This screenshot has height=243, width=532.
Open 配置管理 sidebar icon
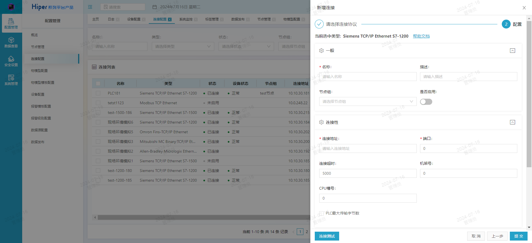(x=11, y=23)
